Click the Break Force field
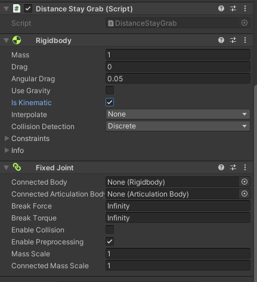Screen dimensions: 257x282 178,206
